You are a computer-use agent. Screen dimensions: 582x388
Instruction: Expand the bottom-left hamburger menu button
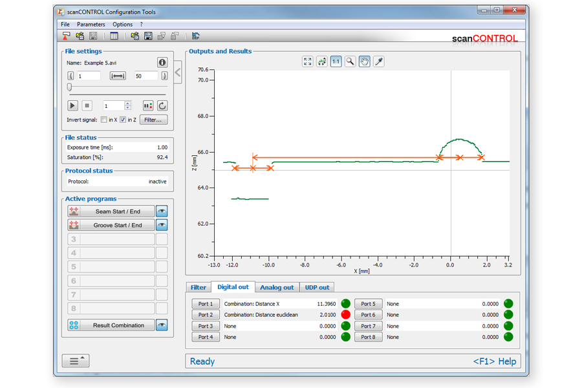[76, 361]
